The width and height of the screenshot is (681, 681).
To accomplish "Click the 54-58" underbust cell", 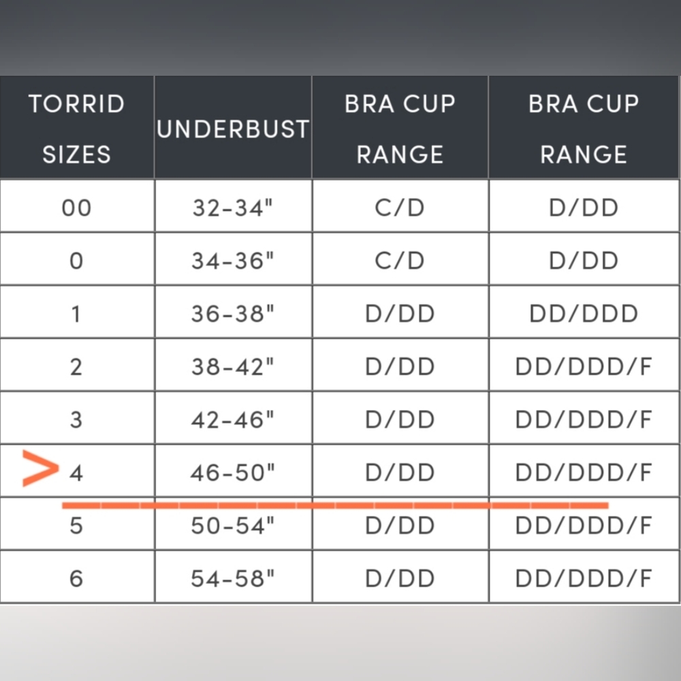I will point(233,579).
